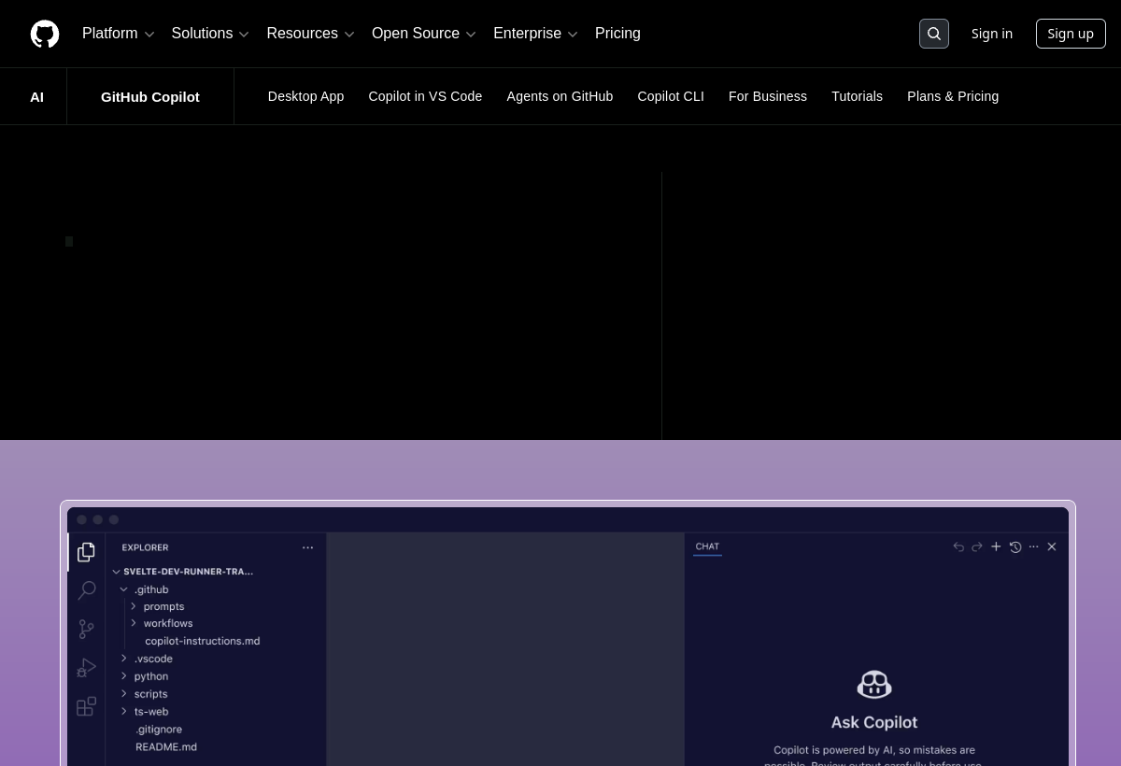
Task: Open Copilot CLI subnav item
Action: click(671, 96)
